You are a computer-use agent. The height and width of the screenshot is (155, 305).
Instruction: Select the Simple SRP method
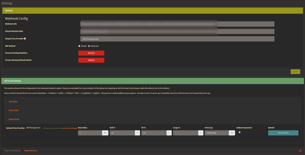click(x=79, y=46)
